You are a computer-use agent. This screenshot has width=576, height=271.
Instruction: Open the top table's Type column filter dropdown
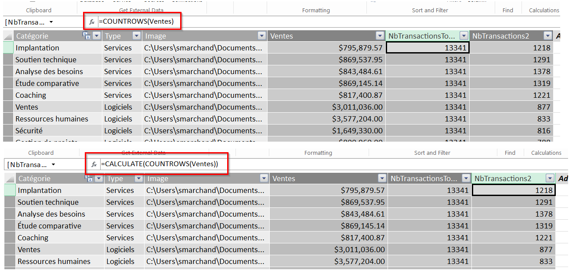coord(137,36)
